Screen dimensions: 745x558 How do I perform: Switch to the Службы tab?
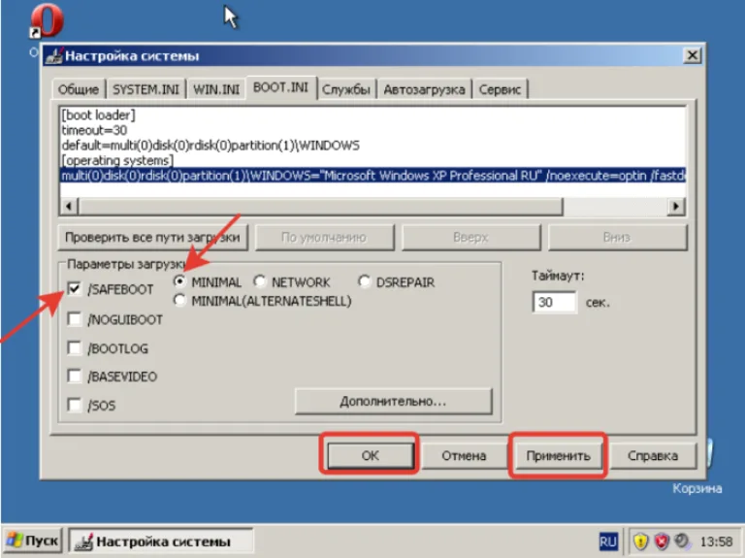[x=346, y=89]
